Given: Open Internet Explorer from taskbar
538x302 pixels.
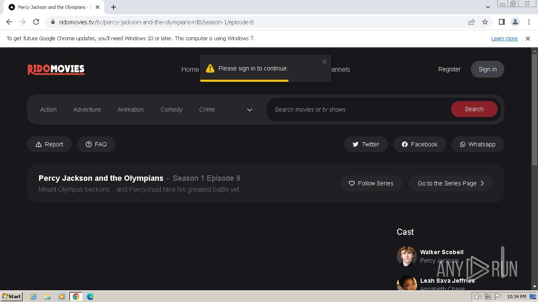Looking at the screenshot, I should point(33,297).
